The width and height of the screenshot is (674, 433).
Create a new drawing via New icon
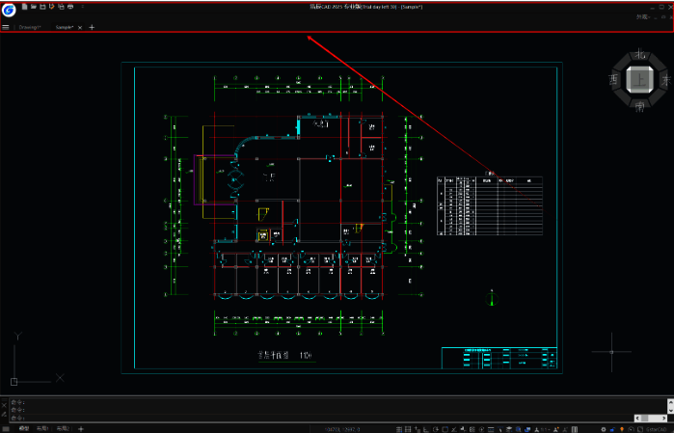[x=24, y=7]
